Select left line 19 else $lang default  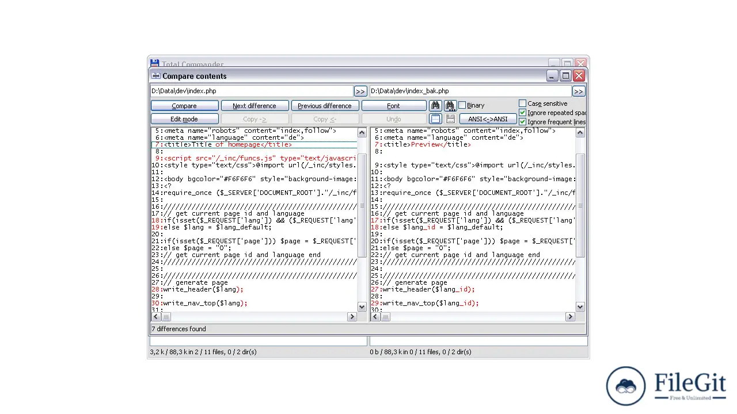pyautogui.click(x=254, y=227)
